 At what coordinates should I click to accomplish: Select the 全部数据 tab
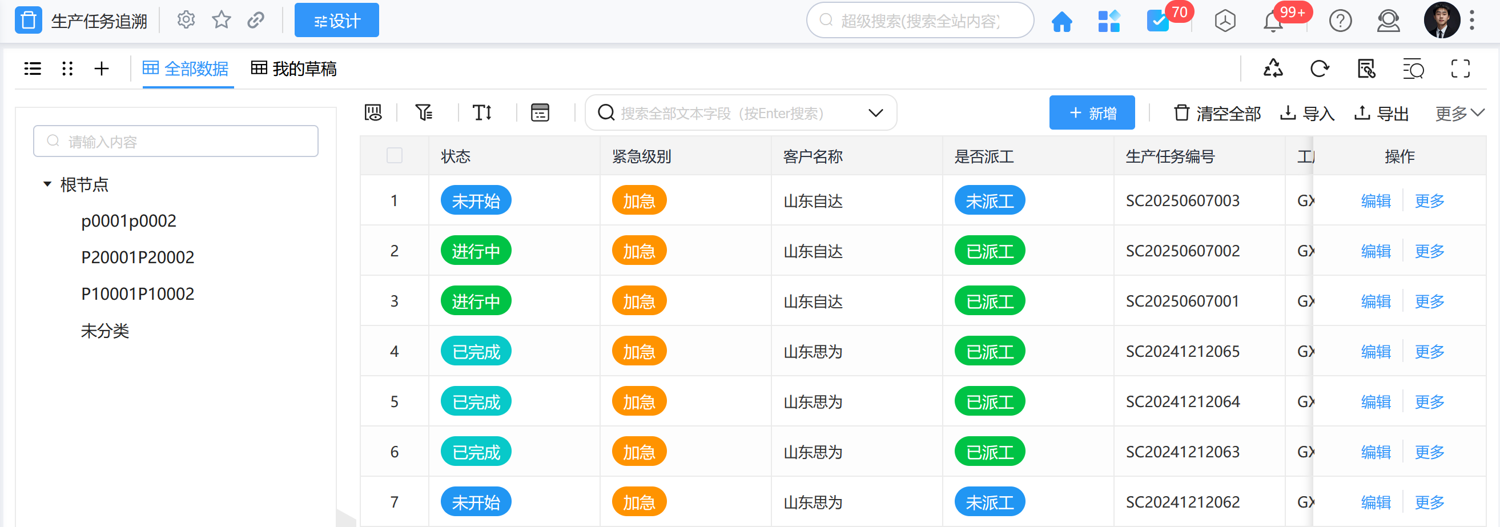186,69
